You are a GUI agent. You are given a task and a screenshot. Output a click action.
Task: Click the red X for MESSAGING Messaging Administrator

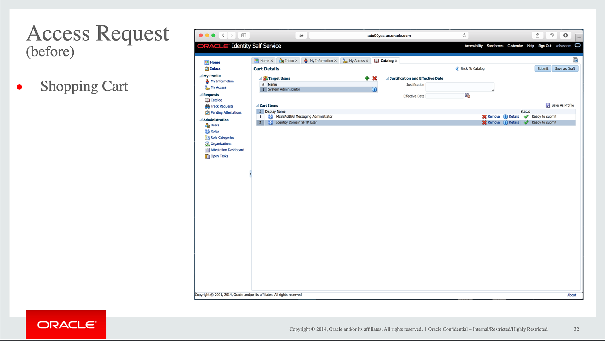coord(484,117)
